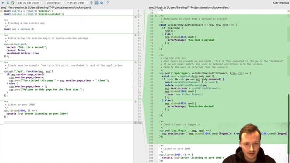The height and width of the screenshot is (163, 290).
Task: Apply change with chevron at line 9
Action: tap(135, 35)
